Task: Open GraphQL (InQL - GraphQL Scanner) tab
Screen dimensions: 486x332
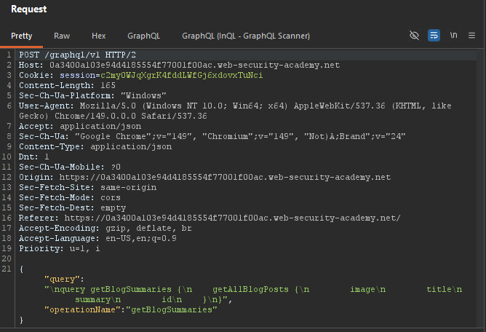Action: tap(246, 36)
